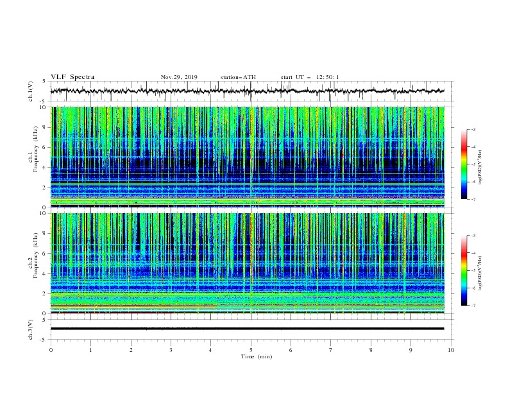Select the date text "Nov.29, 2019"
Image resolution: width=508 pixels, height=393 pixels.
(x=179, y=77)
